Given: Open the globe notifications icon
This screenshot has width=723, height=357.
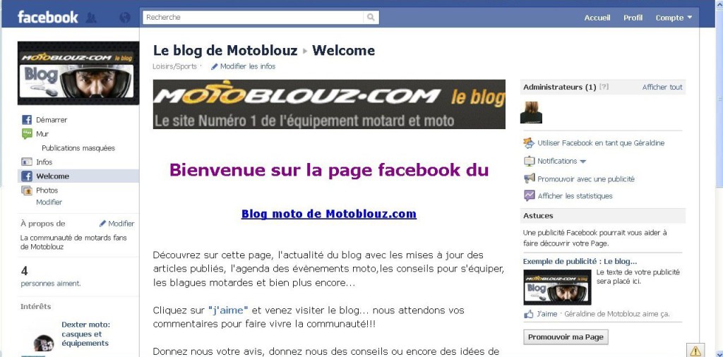Looking at the screenshot, I should 124,18.
